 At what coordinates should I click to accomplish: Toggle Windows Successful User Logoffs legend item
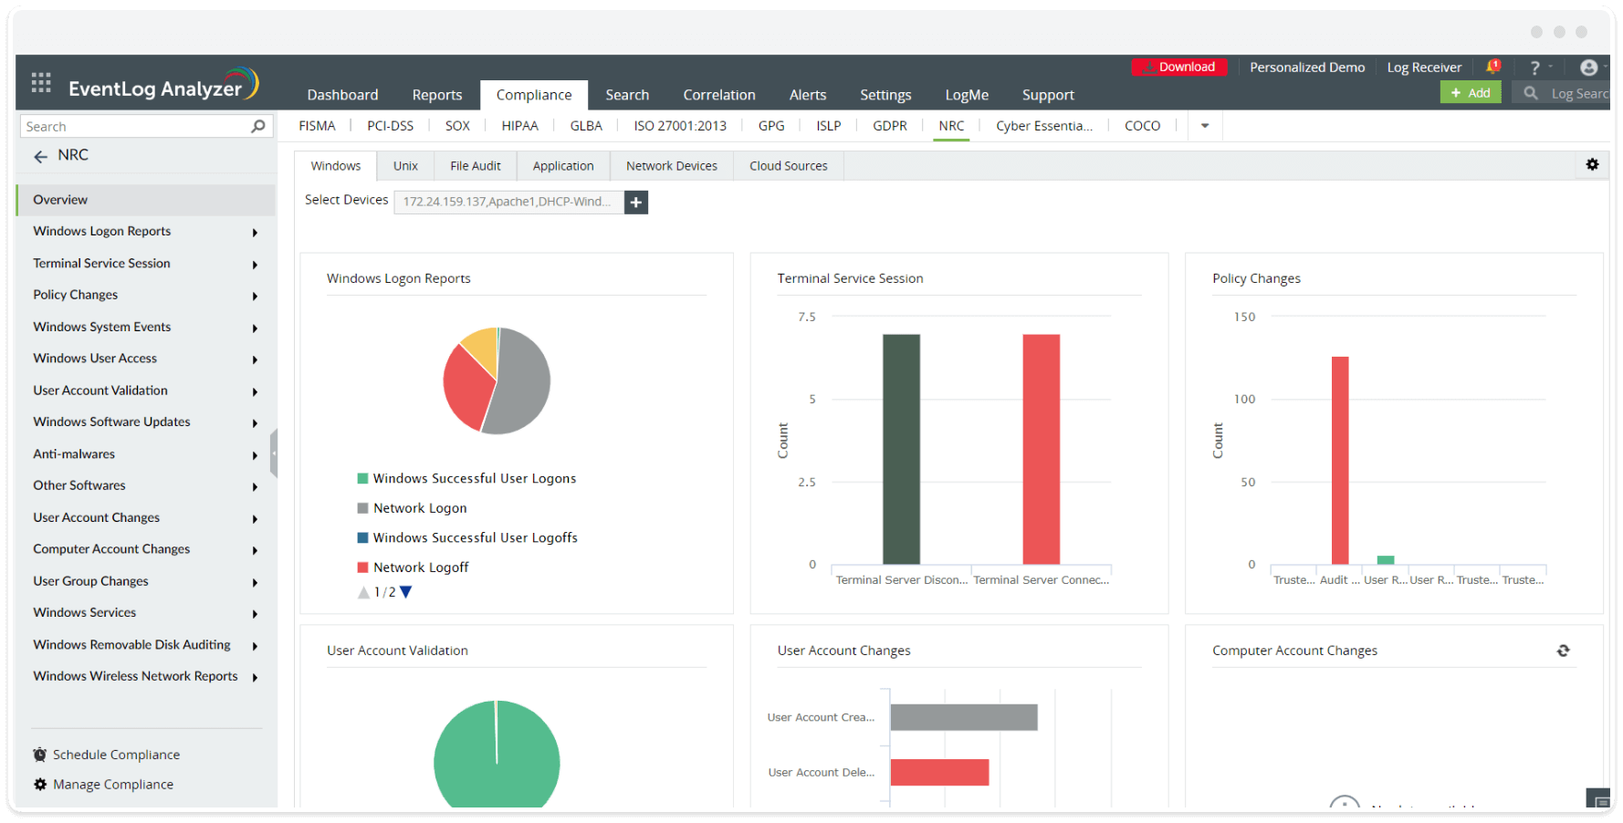(x=467, y=537)
